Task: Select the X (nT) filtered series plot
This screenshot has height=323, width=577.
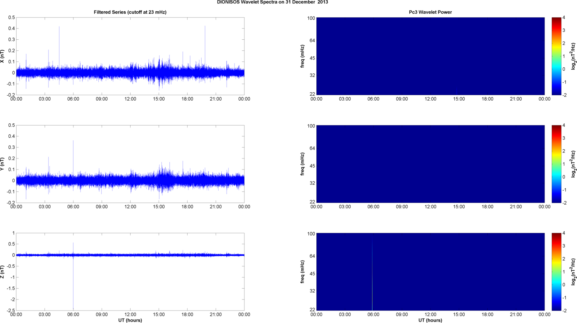Action: tap(130, 56)
